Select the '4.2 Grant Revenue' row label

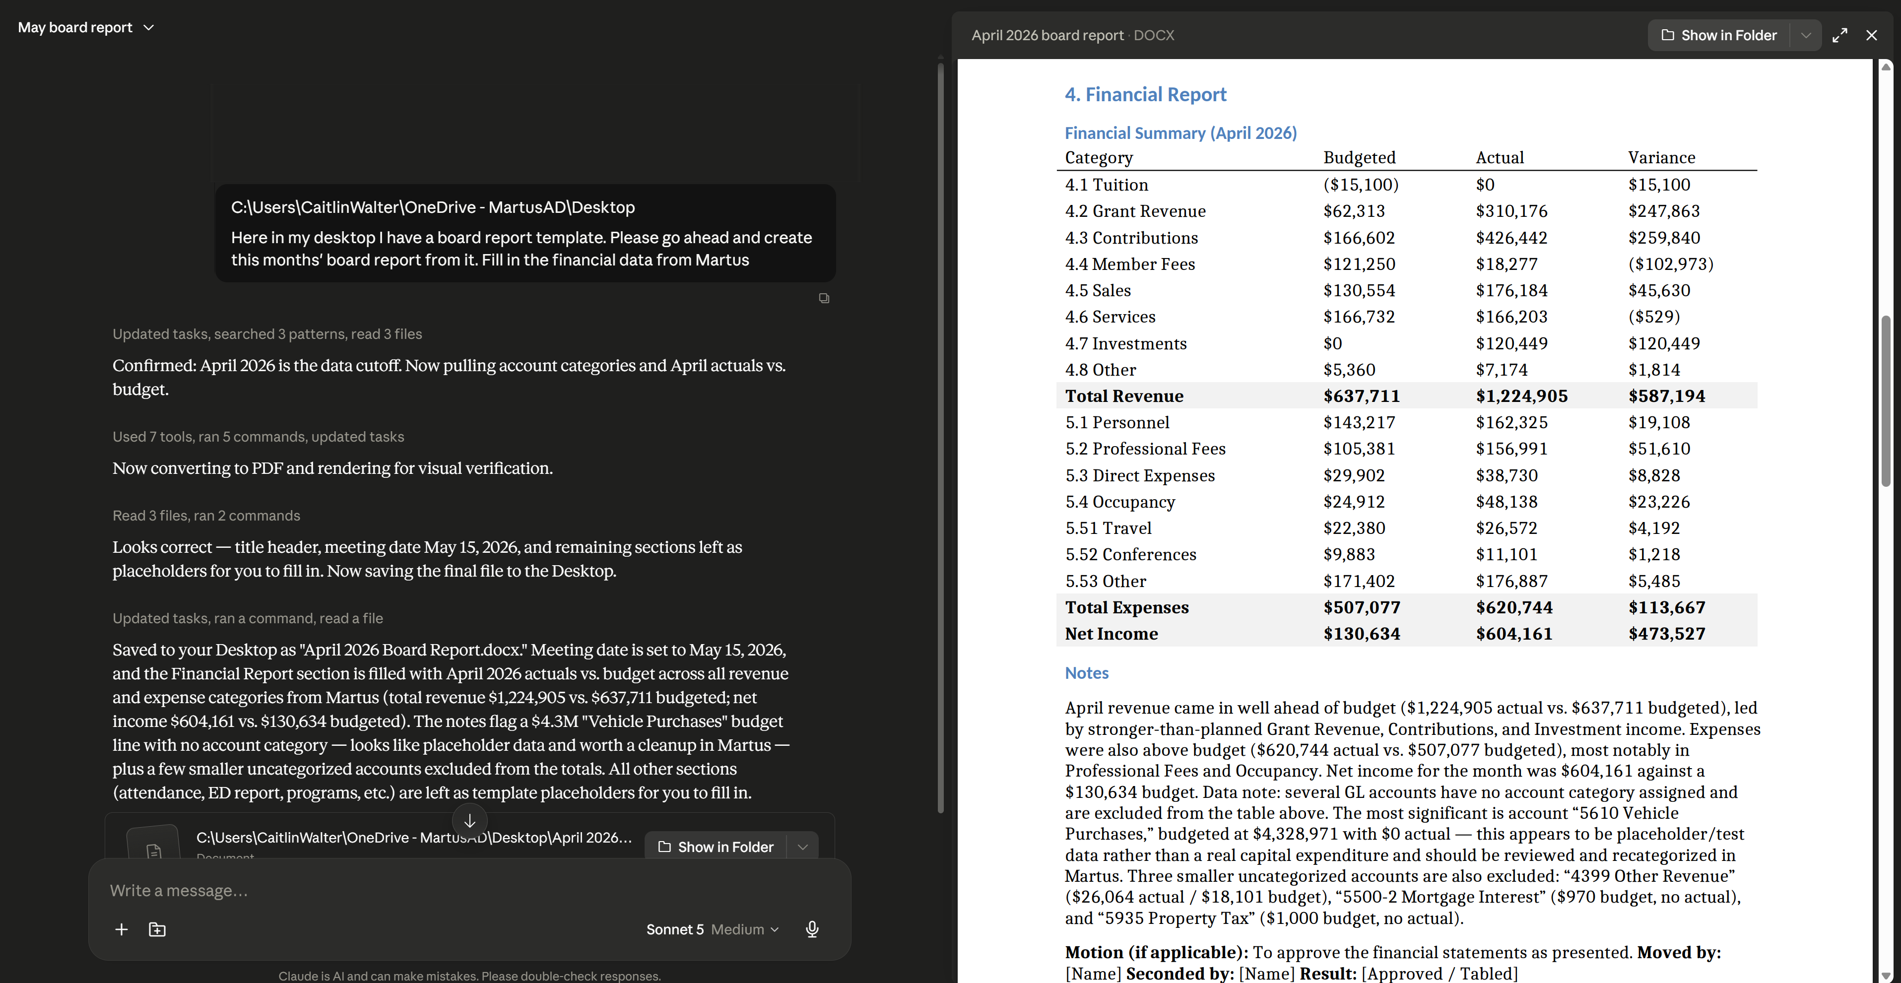coord(1135,211)
